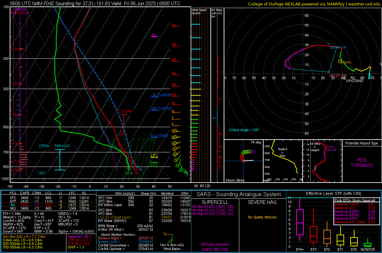Select the -20 C=24722' height label
The image size is (382, 253).
[161, 108]
